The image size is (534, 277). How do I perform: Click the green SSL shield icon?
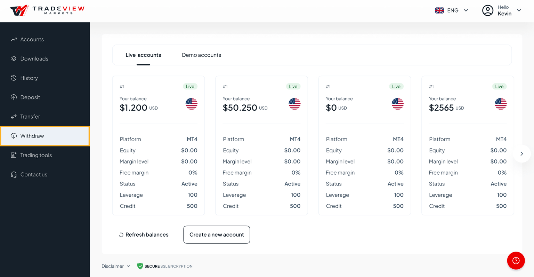click(x=140, y=266)
